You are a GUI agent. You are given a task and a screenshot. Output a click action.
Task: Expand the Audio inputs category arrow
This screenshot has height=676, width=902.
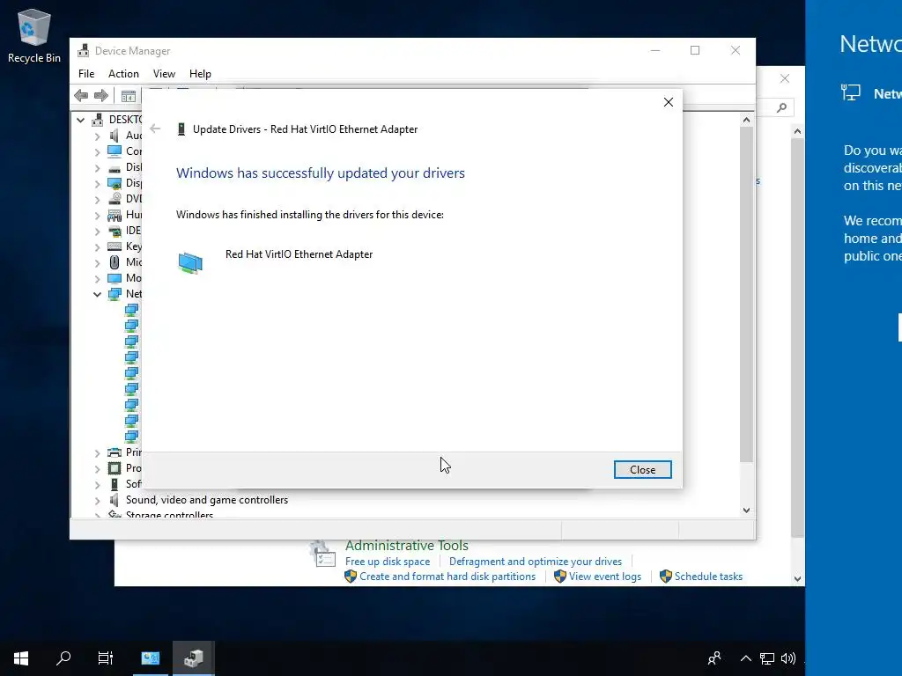[97, 136]
